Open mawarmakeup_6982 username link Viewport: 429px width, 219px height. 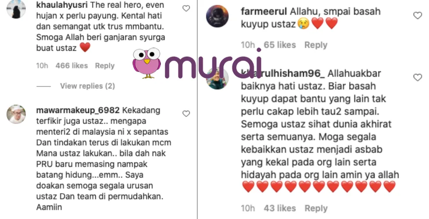coord(78,110)
